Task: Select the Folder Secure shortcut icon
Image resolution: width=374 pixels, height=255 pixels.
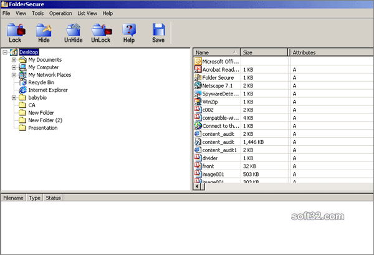Action: pos(198,77)
